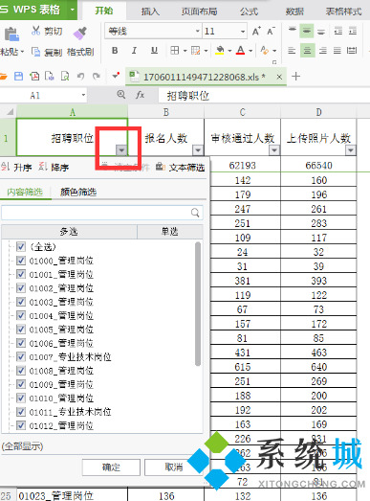Switch to the 颜色筛选 filter tab

point(78,192)
